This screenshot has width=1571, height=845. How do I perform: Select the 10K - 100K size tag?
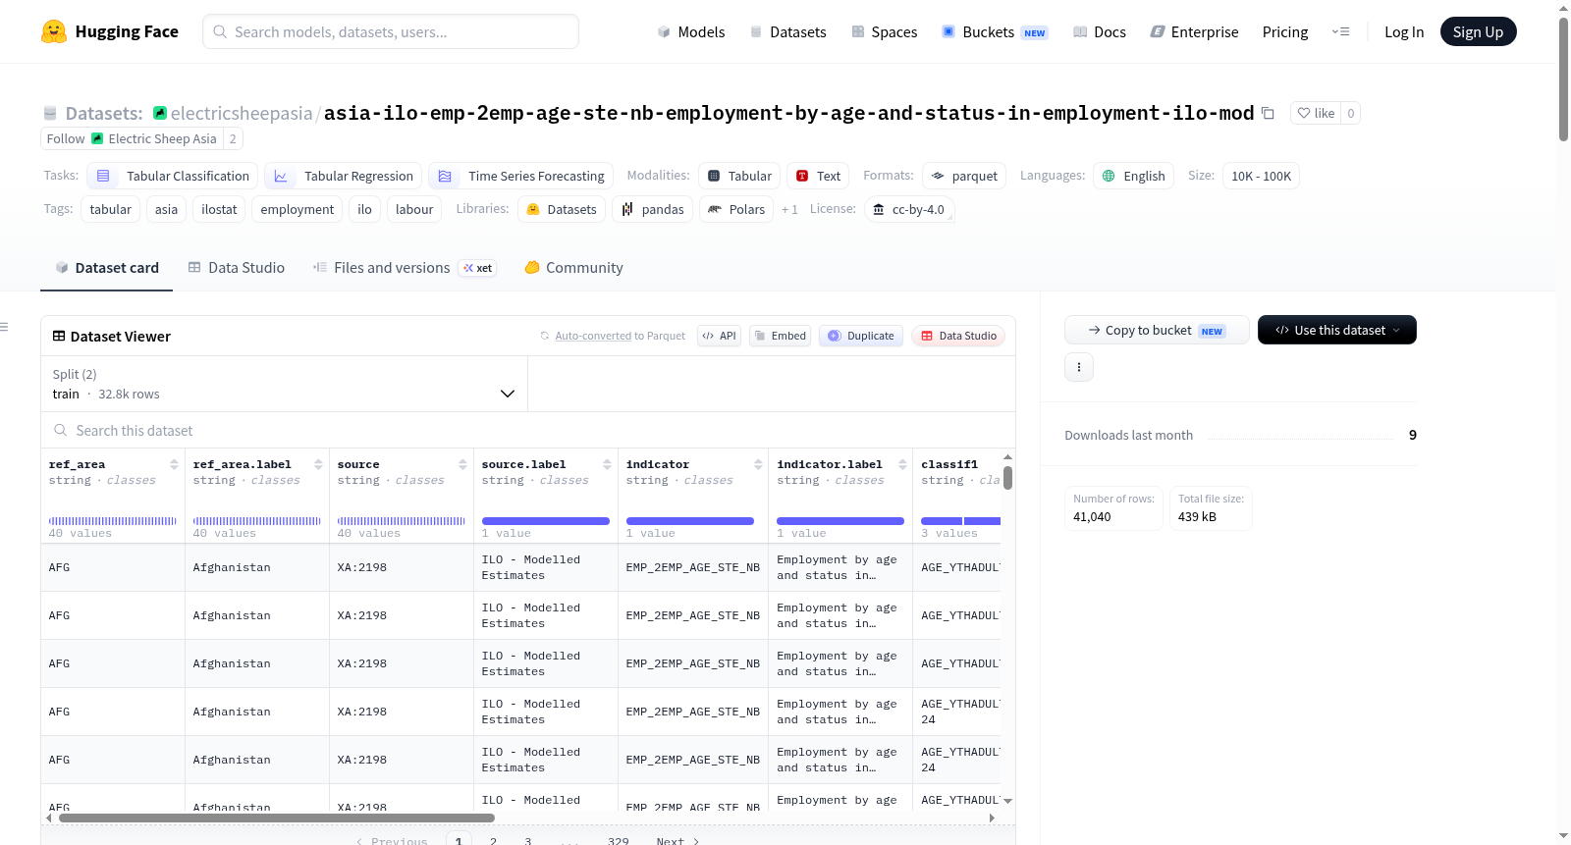(x=1261, y=177)
